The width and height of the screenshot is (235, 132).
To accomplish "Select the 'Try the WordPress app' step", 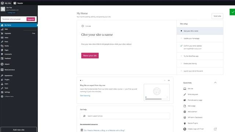I will [200, 56].
